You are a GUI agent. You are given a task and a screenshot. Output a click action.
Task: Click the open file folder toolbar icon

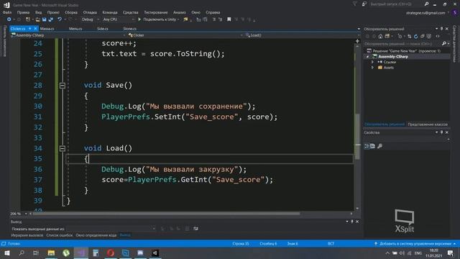coord(37,19)
